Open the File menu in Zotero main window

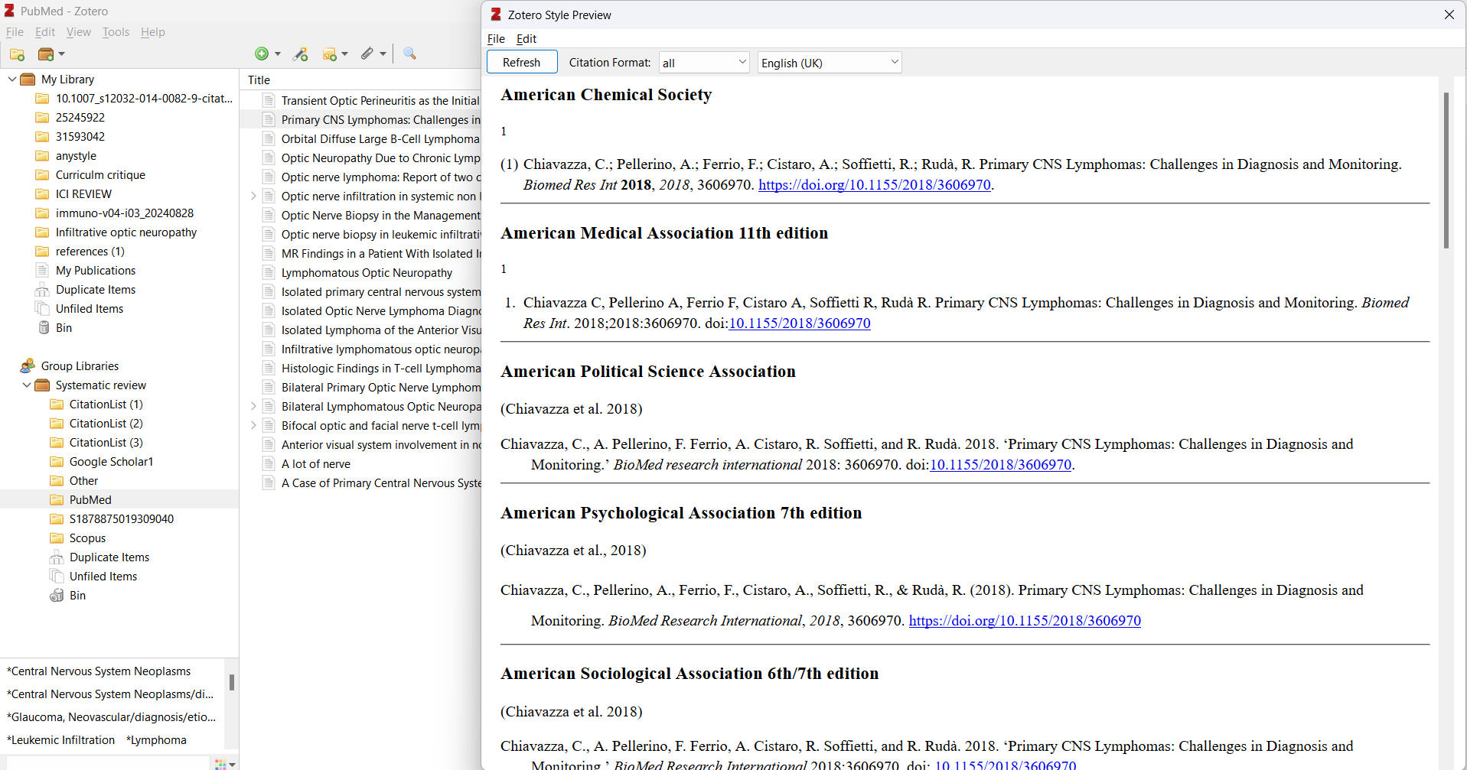[x=15, y=32]
